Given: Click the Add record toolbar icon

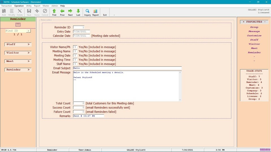Looking at the screenshot, I should point(4,12).
